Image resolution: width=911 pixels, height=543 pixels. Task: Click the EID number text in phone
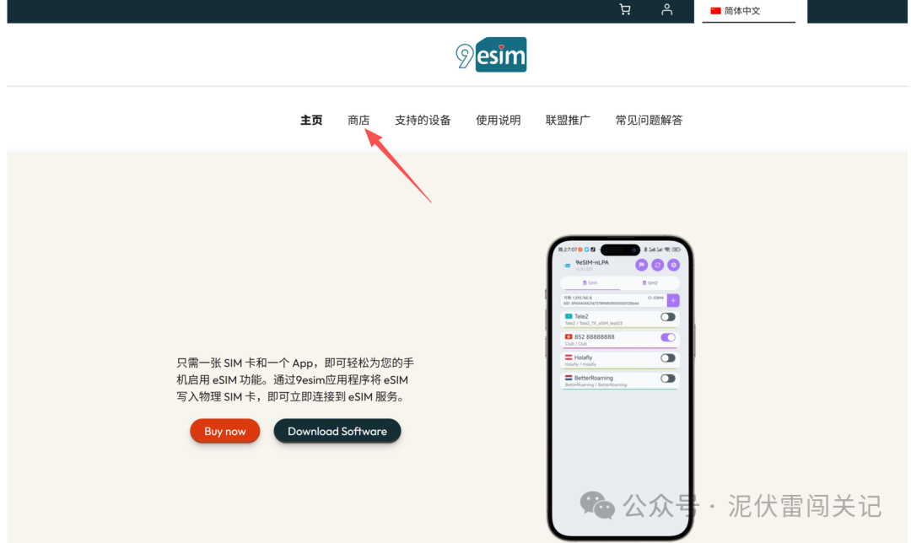[x=601, y=304]
